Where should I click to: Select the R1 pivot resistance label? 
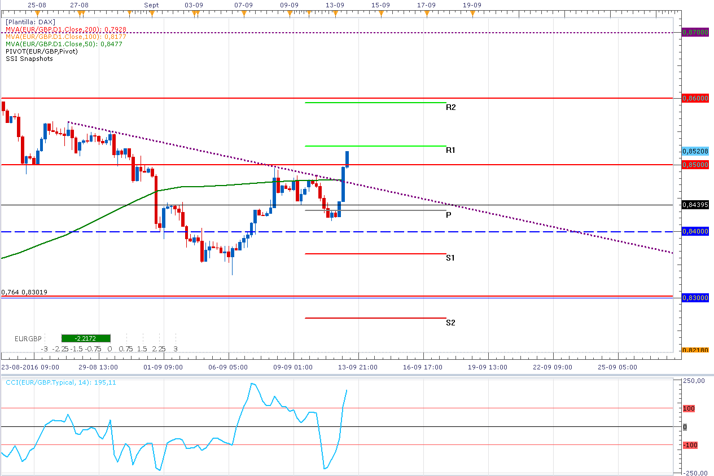(x=450, y=151)
